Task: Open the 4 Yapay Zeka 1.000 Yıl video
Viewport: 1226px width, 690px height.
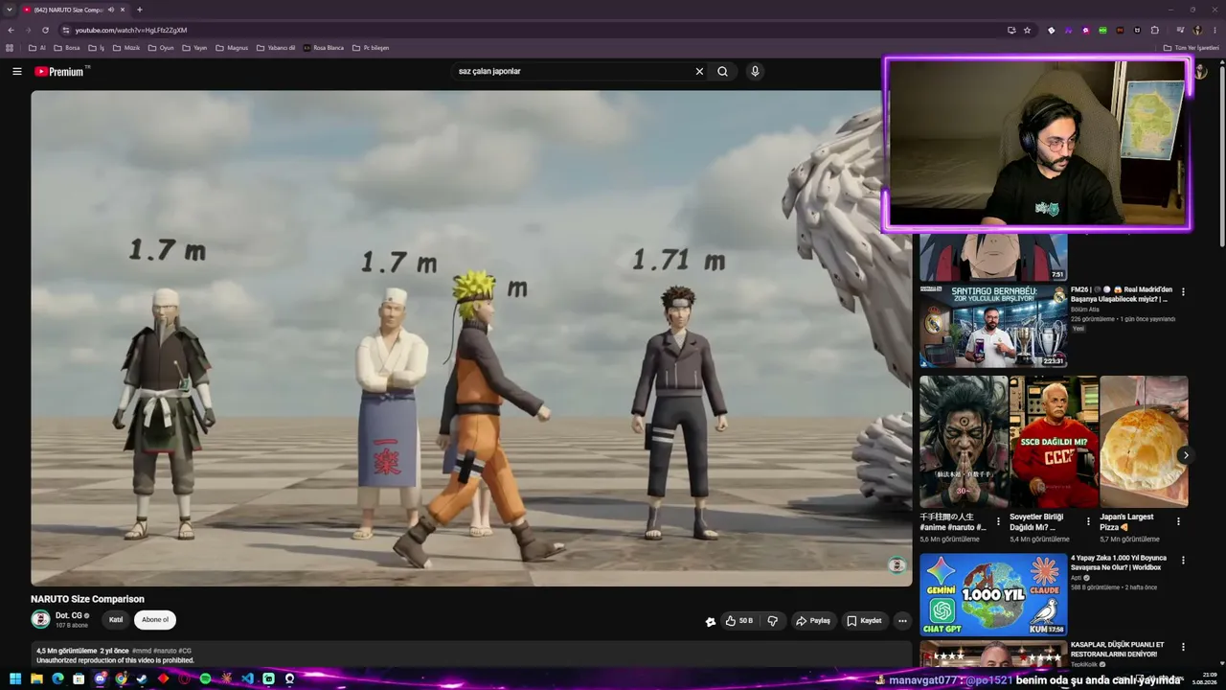Action: tap(993, 594)
